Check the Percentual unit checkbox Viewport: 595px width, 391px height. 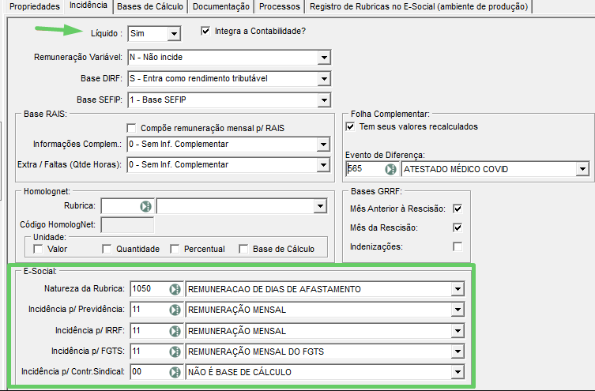click(x=175, y=249)
